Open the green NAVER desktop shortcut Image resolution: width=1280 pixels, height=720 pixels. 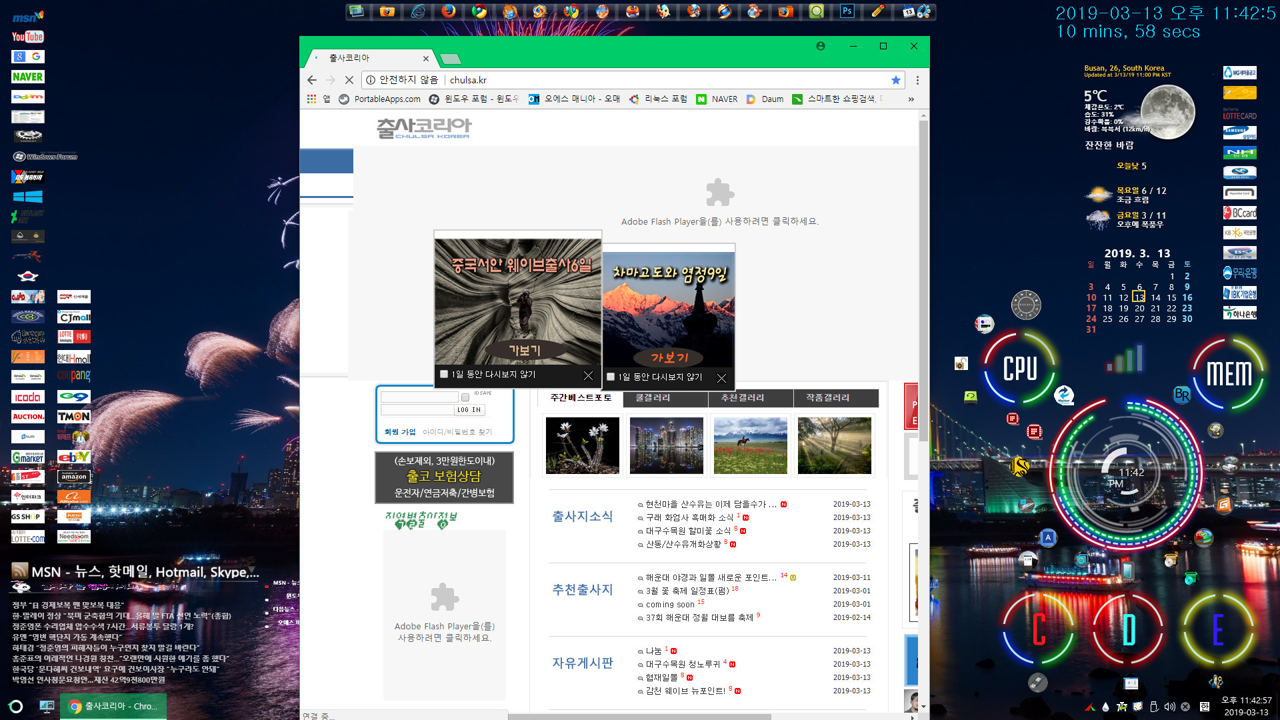(x=27, y=77)
